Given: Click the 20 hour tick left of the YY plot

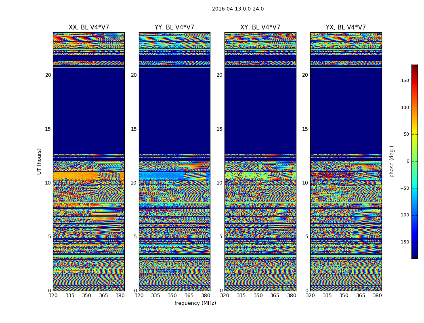Looking at the screenshot, I should point(134,75).
